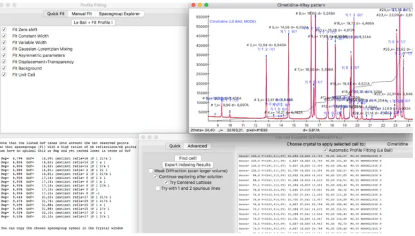Click the Profile Fitting window title bar
The image size is (415, 236).
coord(93,5)
